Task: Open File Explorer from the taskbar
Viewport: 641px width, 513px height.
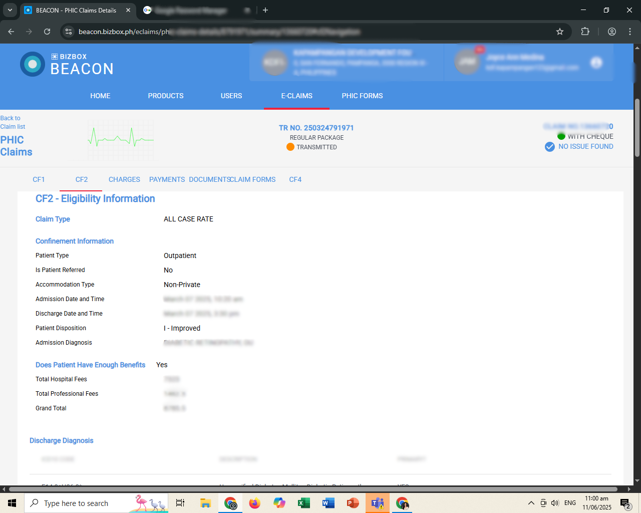Action: (205, 503)
